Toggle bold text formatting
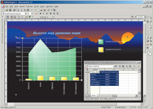 (x=41, y=13)
